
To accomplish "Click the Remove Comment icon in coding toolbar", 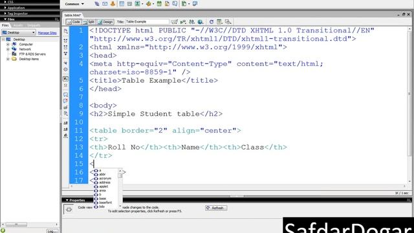I will coord(66,101).
